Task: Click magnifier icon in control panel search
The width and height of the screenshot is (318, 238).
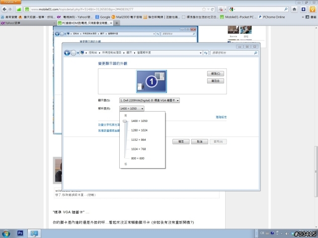Action: click(255, 53)
